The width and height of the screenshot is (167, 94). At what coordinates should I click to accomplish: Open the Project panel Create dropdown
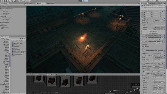[2, 38]
